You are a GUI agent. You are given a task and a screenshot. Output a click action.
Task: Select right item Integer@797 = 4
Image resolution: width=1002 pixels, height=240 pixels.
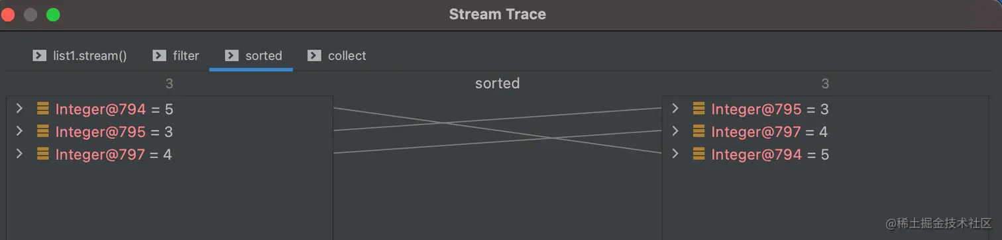tap(825, 131)
